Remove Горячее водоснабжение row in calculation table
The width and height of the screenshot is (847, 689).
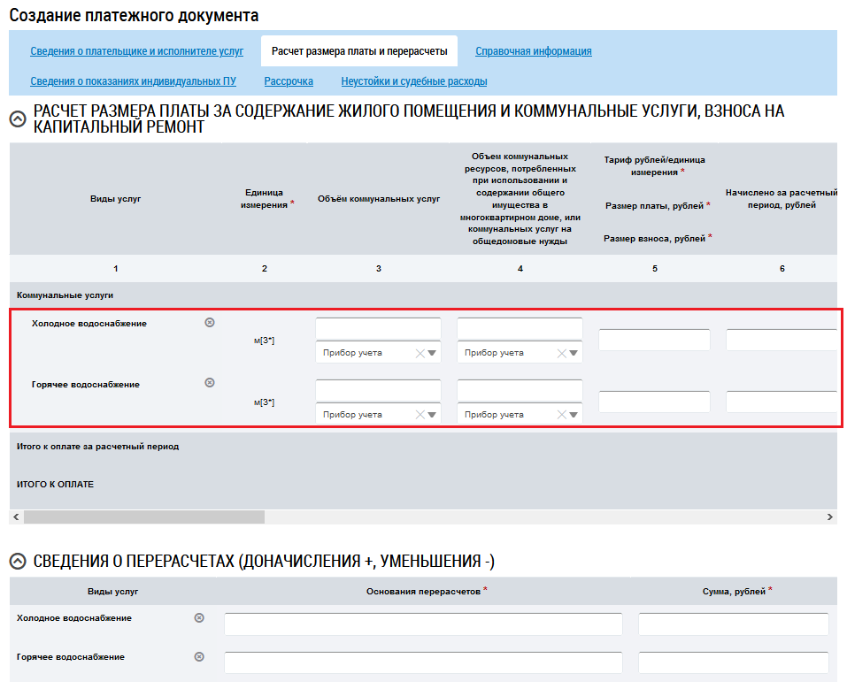point(210,383)
